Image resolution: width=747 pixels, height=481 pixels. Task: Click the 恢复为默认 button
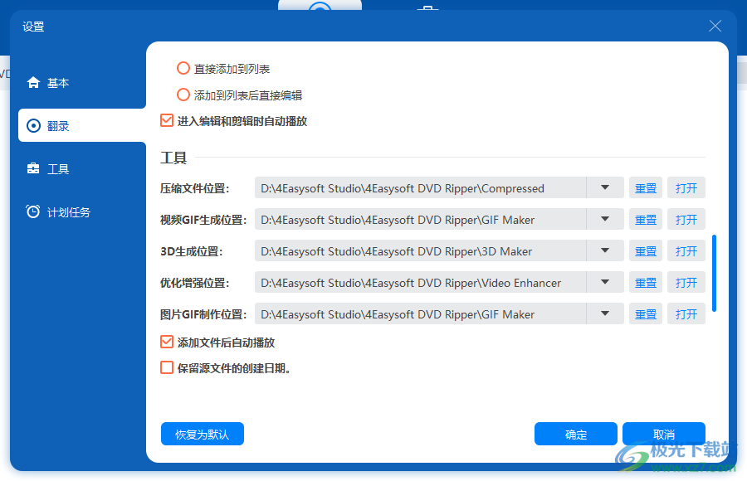(203, 434)
